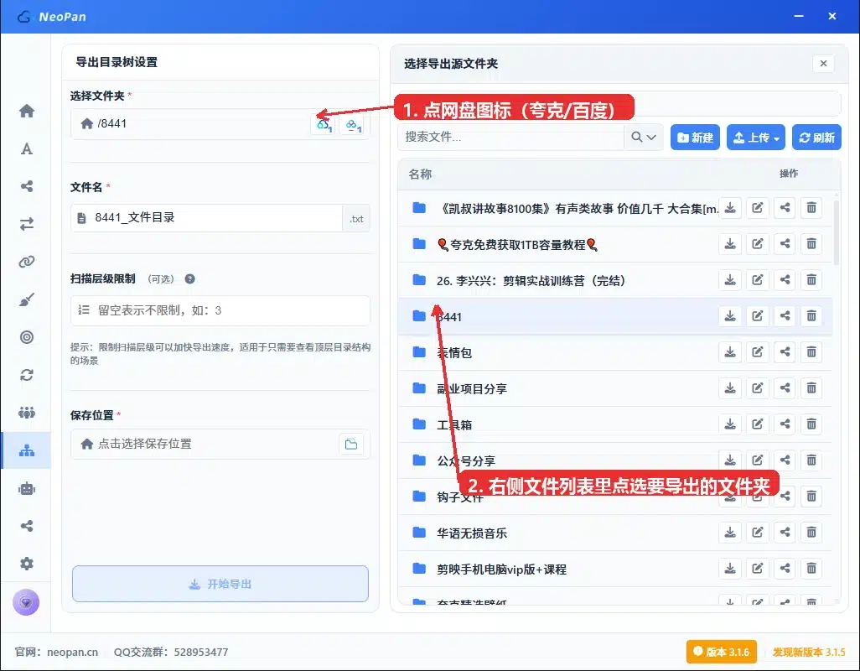
Task: Open the robot sidebar icon
Action: click(x=26, y=488)
